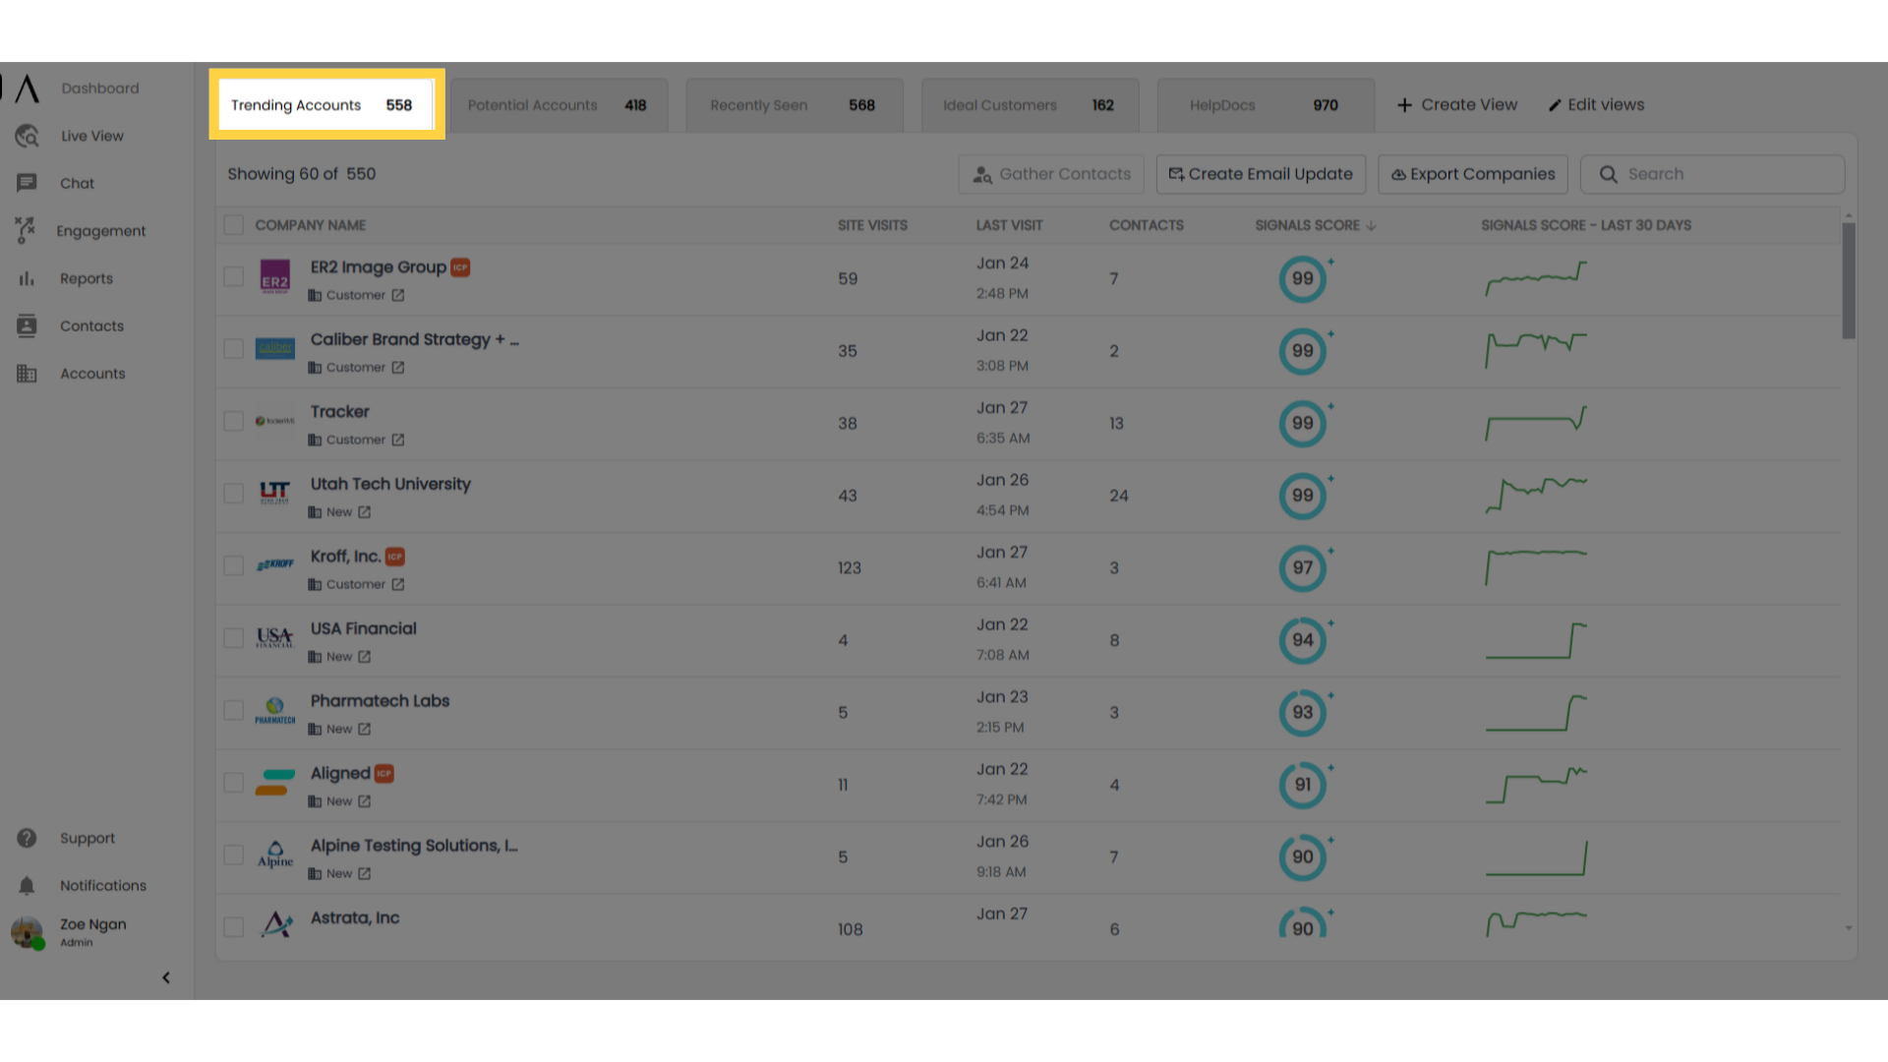Click the Create View button

1457,104
